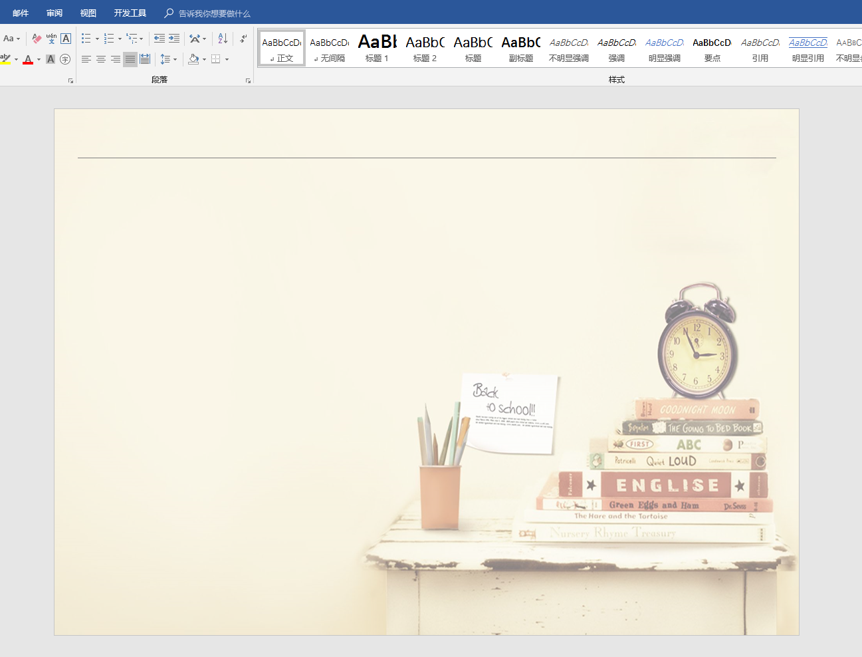The image size is (862, 657).
Task: Sort text with A-Z sort icon
Action: pos(223,39)
